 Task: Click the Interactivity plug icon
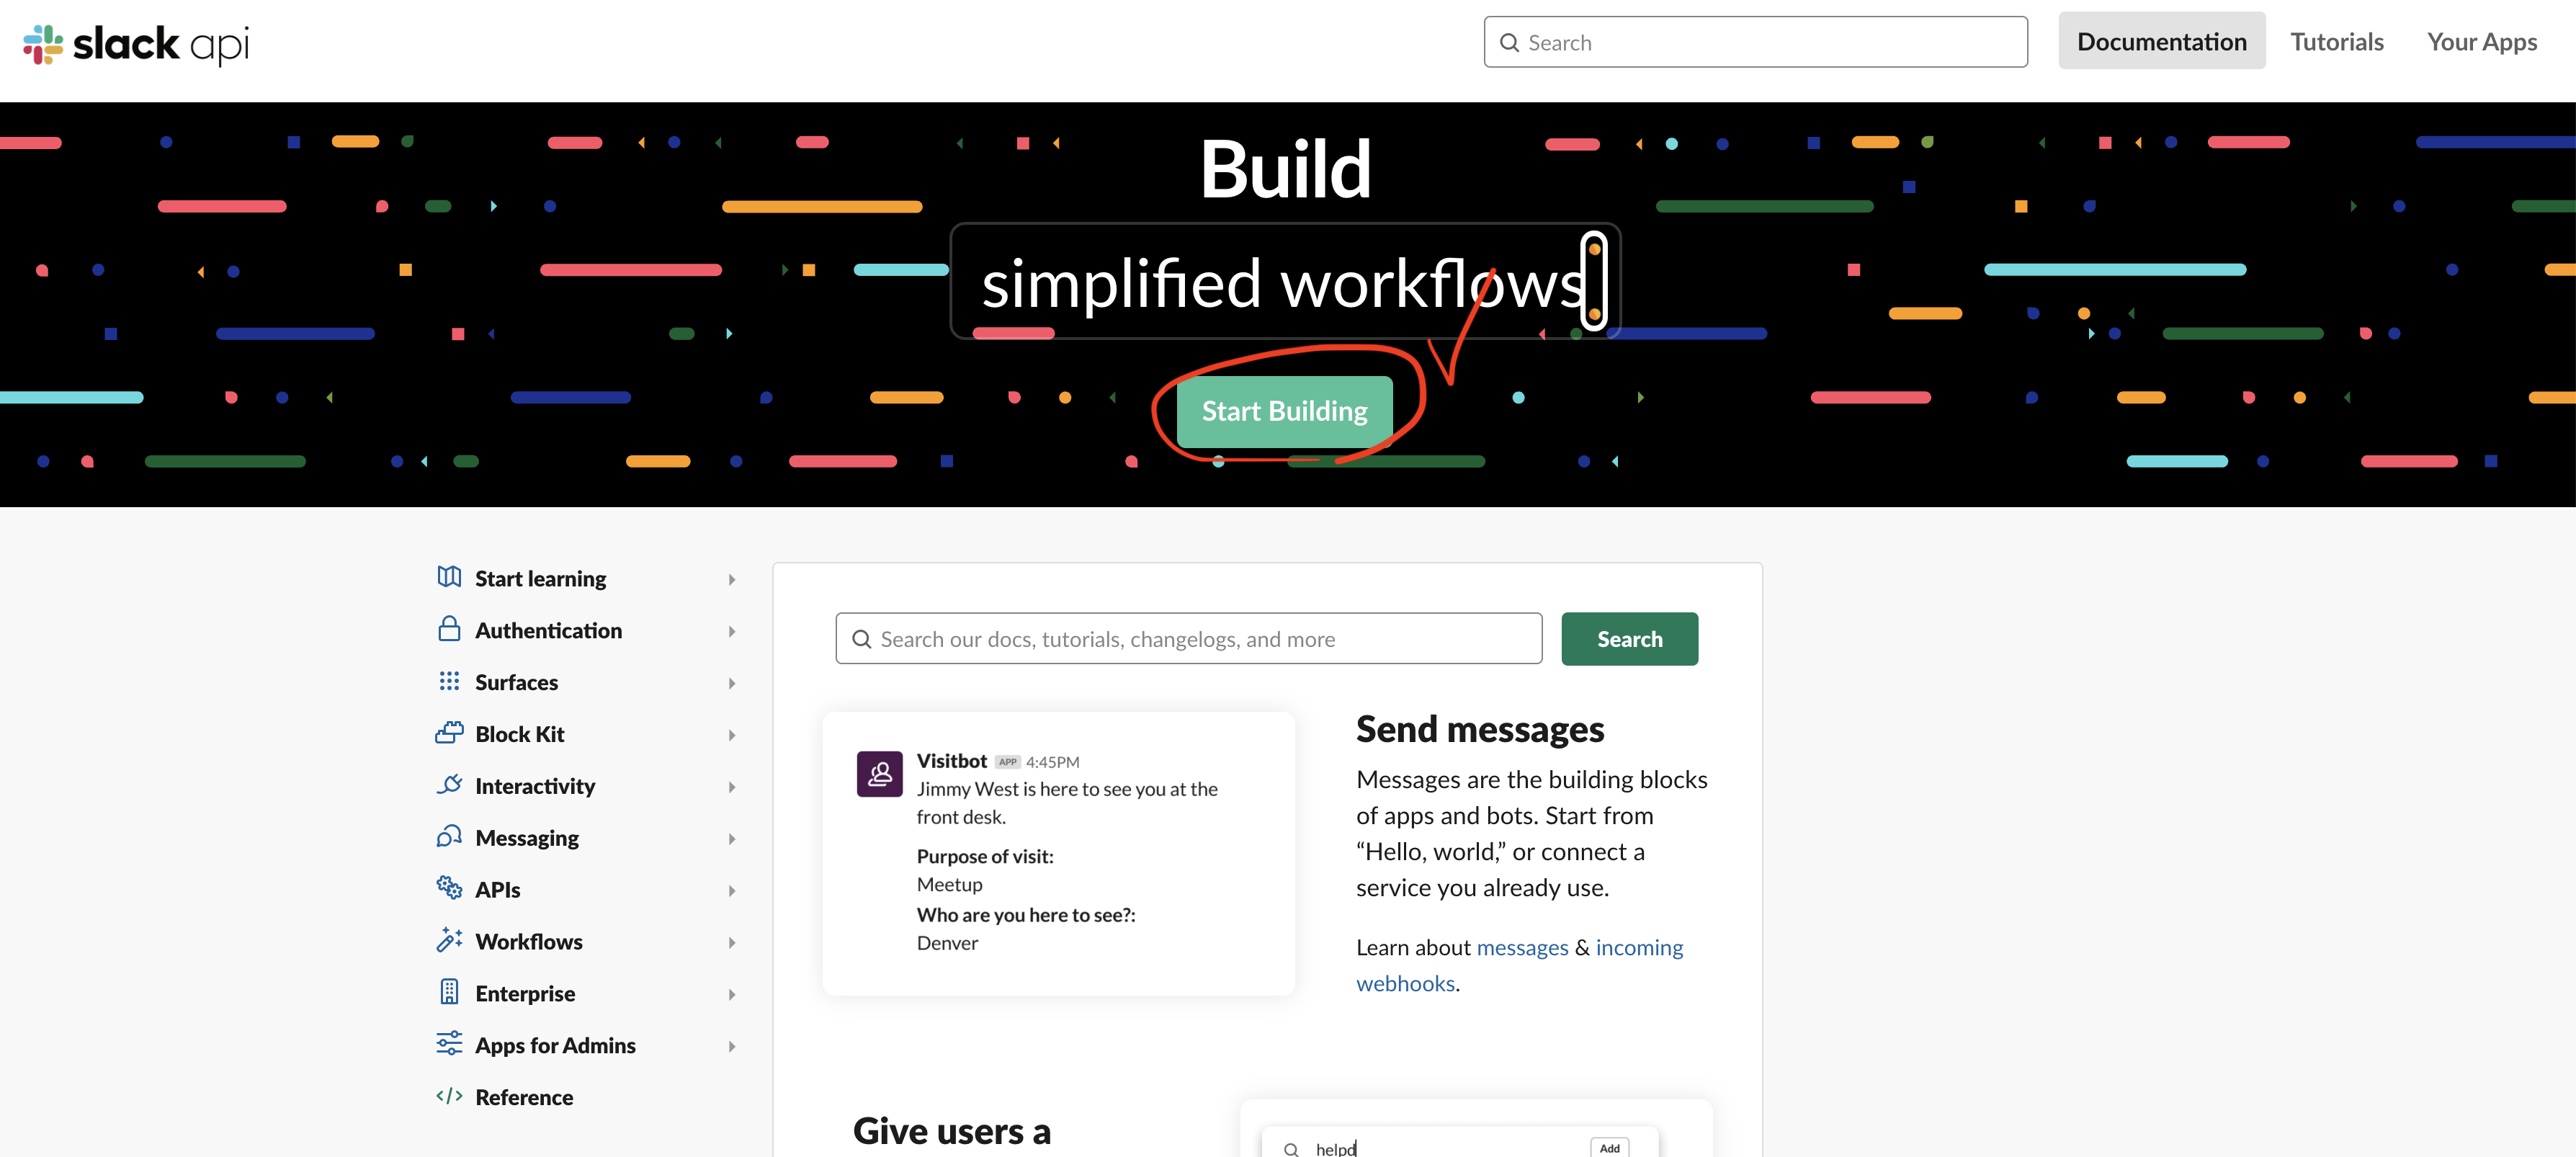point(449,785)
